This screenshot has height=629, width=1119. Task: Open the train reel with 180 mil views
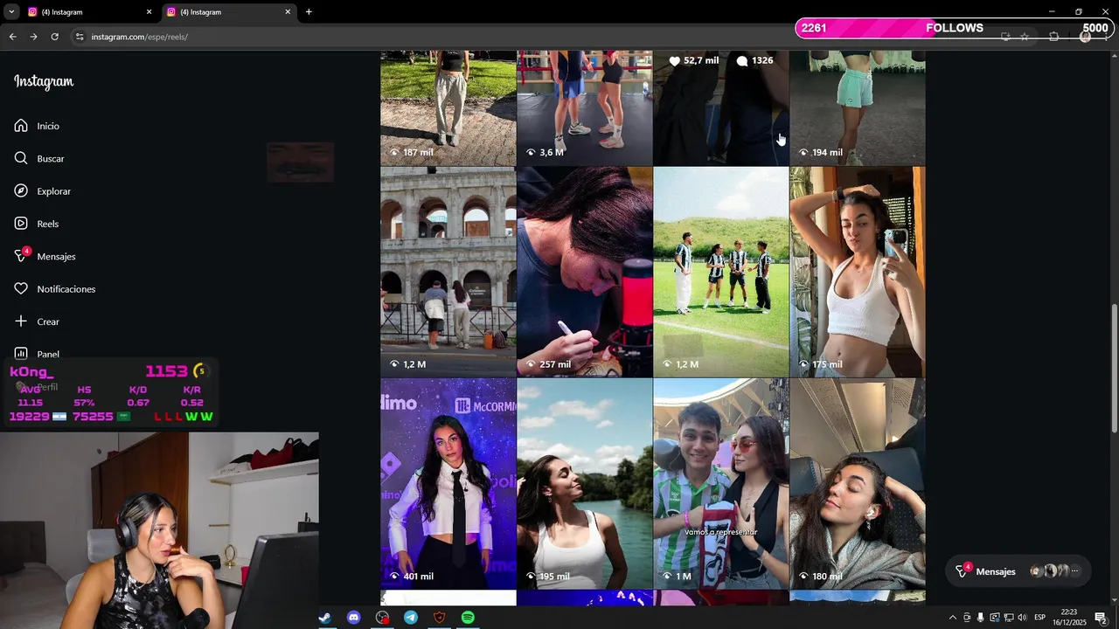(858, 483)
